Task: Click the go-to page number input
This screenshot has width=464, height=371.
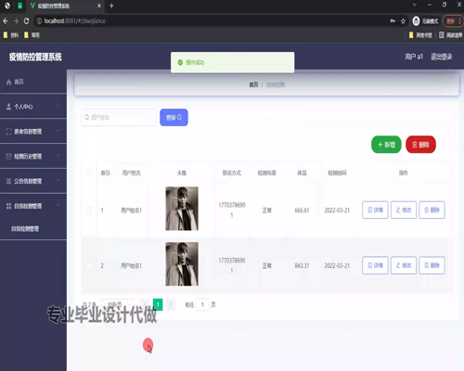Action: coord(202,305)
